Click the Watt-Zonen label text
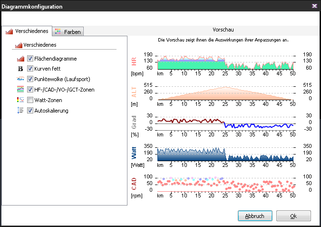Image resolution: width=321 pixels, height=227 pixels. [x=48, y=100]
